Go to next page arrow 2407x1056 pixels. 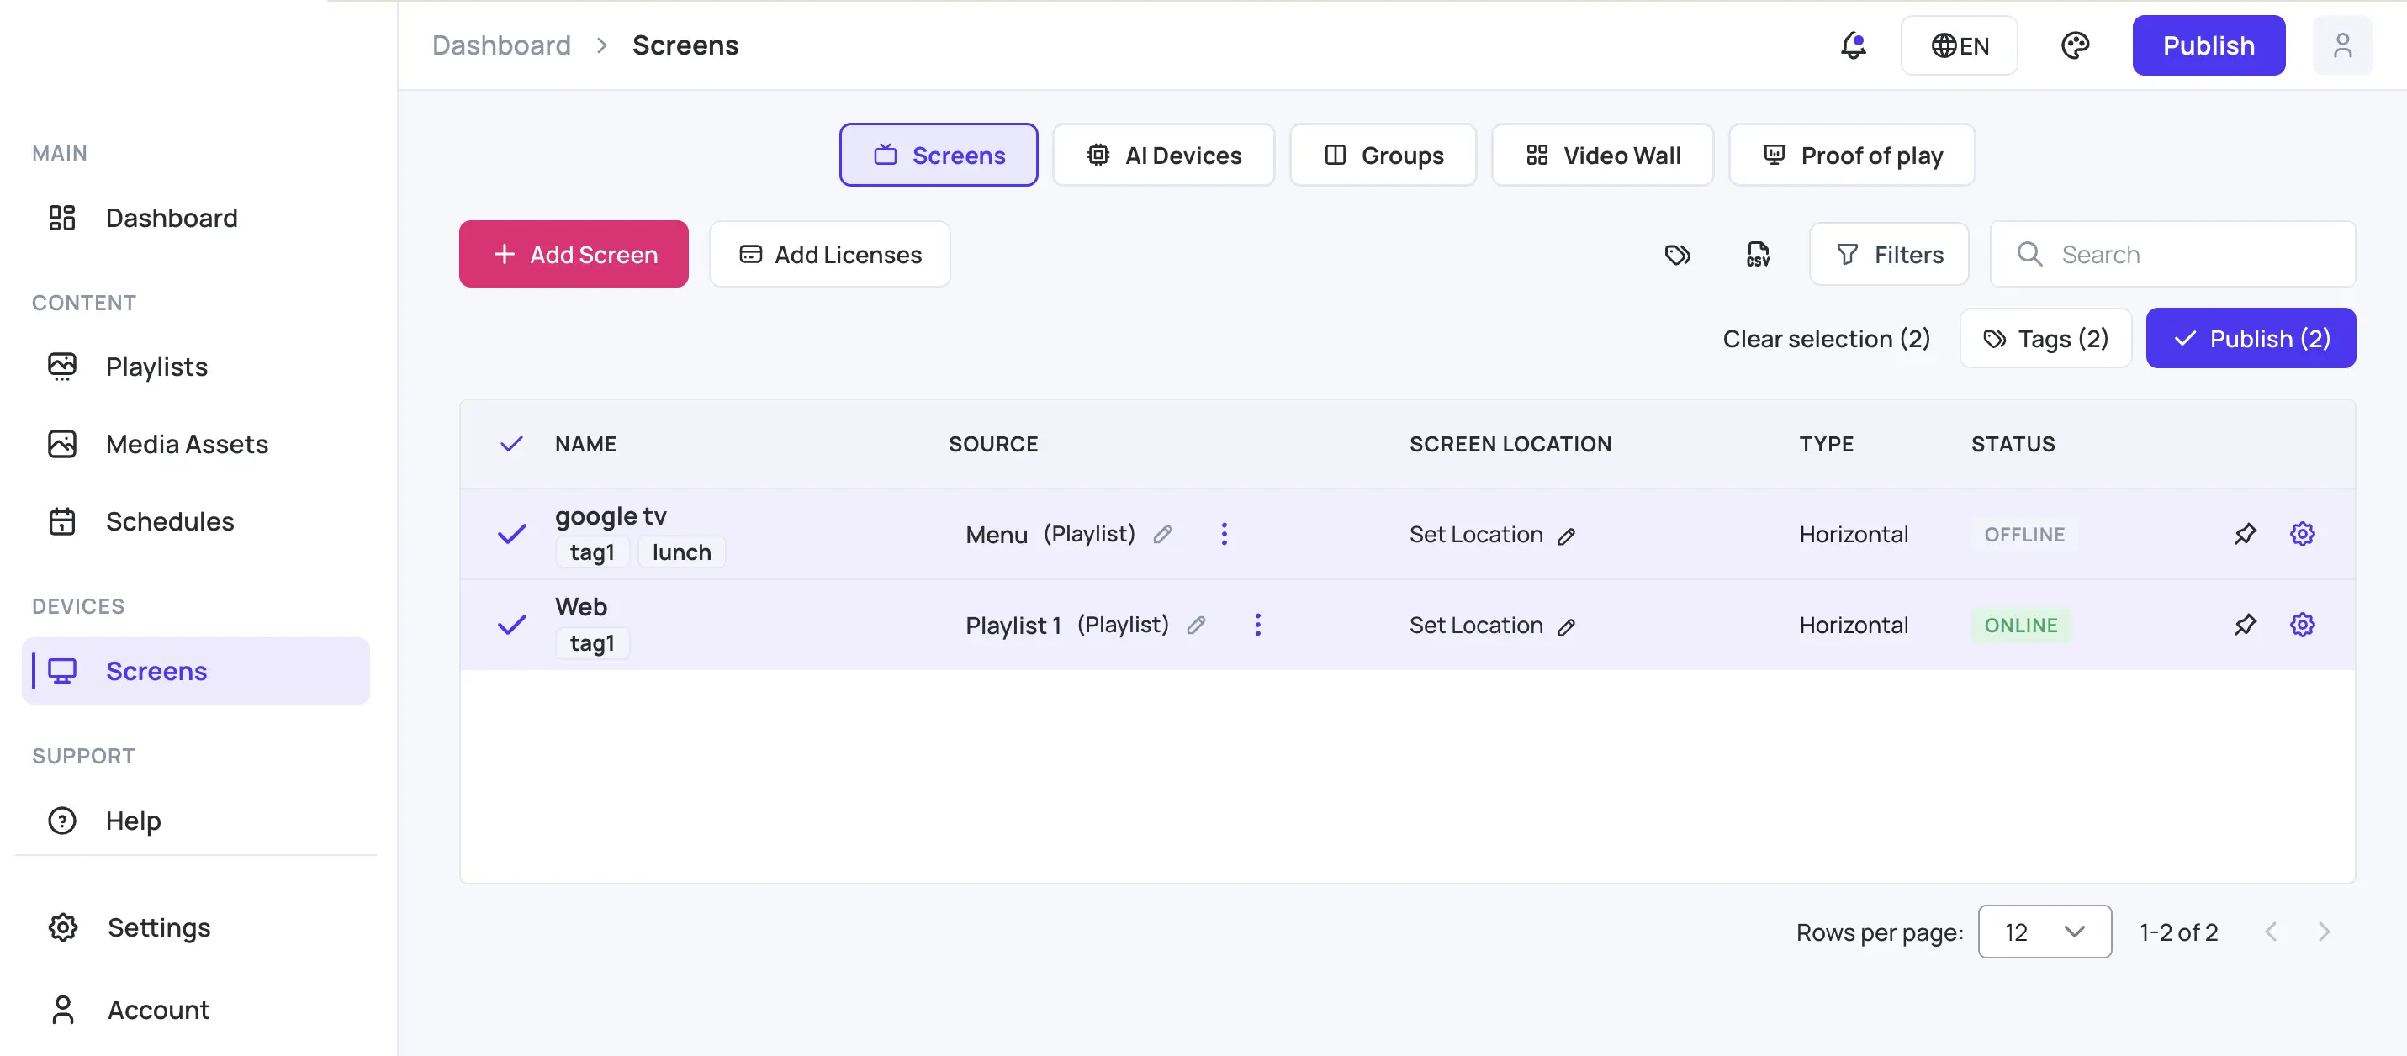point(2324,932)
